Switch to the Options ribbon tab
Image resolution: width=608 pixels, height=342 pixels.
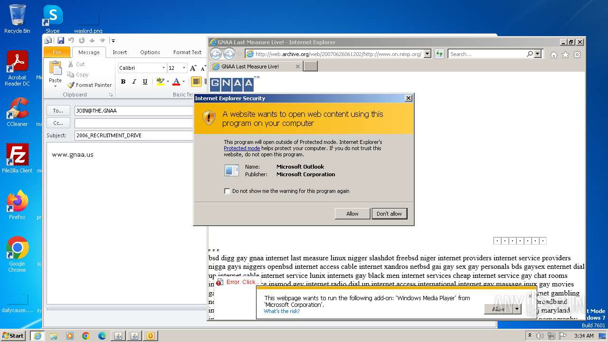click(x=150, y=52)
